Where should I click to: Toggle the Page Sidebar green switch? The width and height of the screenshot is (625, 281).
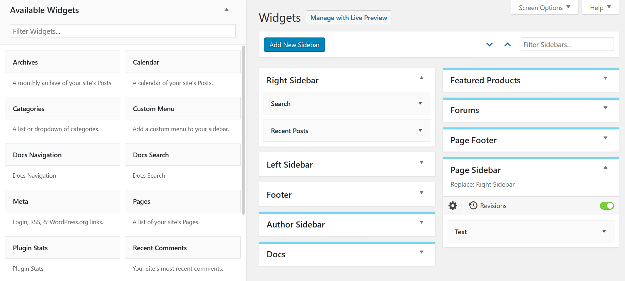(x=607, y=206)
